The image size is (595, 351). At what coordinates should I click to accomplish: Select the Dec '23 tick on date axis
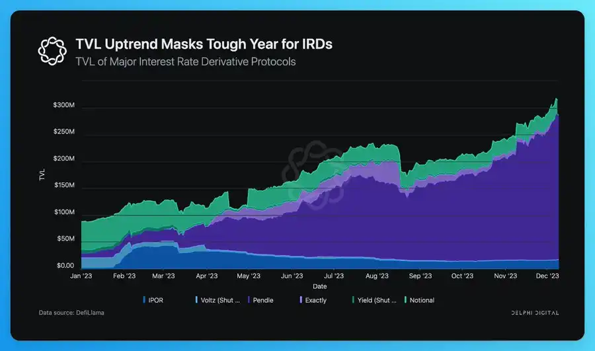pos(547,276)
